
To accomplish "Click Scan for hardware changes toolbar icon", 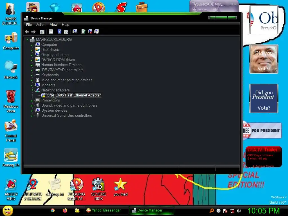I will 75,31.
